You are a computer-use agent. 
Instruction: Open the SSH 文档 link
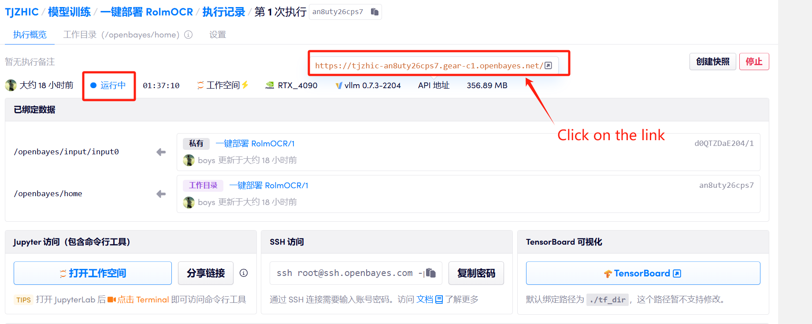tap(425, 300)
